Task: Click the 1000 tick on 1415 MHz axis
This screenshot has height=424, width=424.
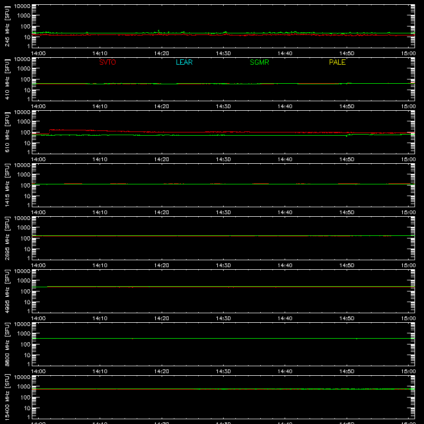Action: click(24, 175)
